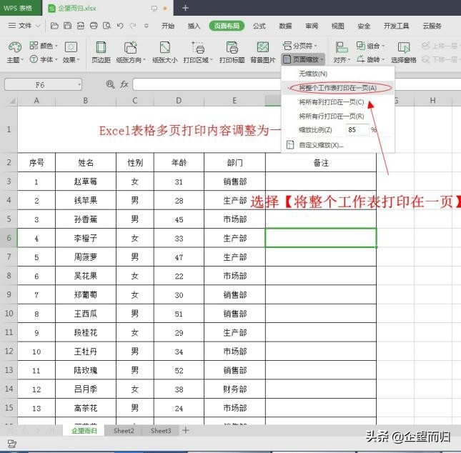
Task: Select column B header
Action: point(86,101)
